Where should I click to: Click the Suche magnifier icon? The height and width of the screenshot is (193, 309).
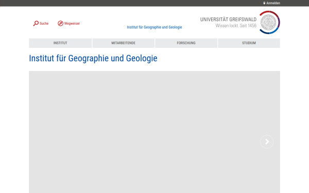point(36,24)
